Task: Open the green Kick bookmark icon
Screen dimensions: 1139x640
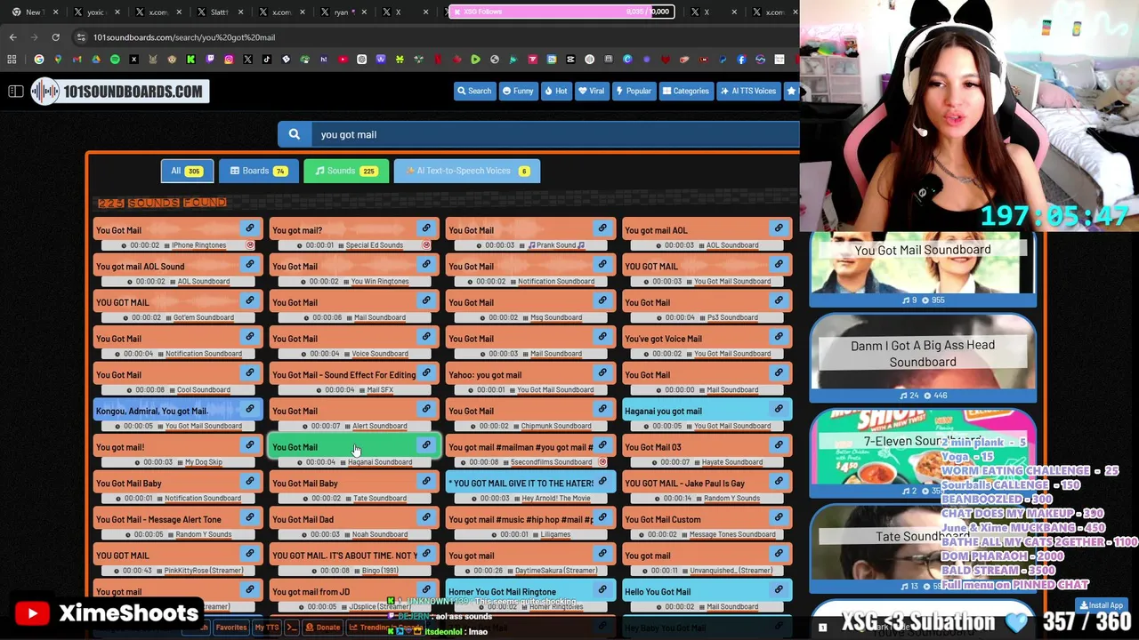Action: pyautogui.click(x=190, y=60)
